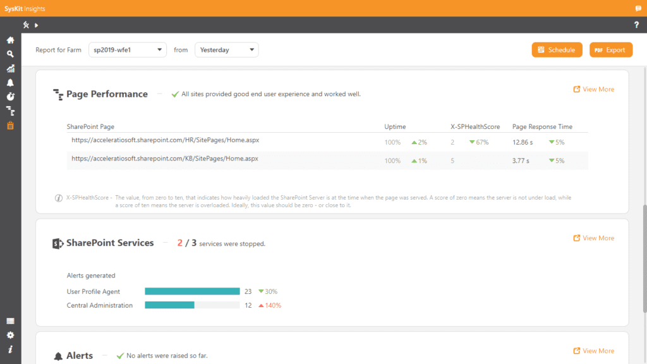This screenshot has width=647, height=364.
Task: Go to the Home icon in sidebar
Action: pos(10,40)
